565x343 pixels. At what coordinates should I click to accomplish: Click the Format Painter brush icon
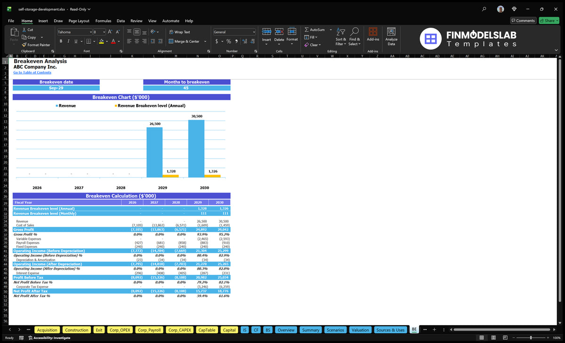[24, 45]
